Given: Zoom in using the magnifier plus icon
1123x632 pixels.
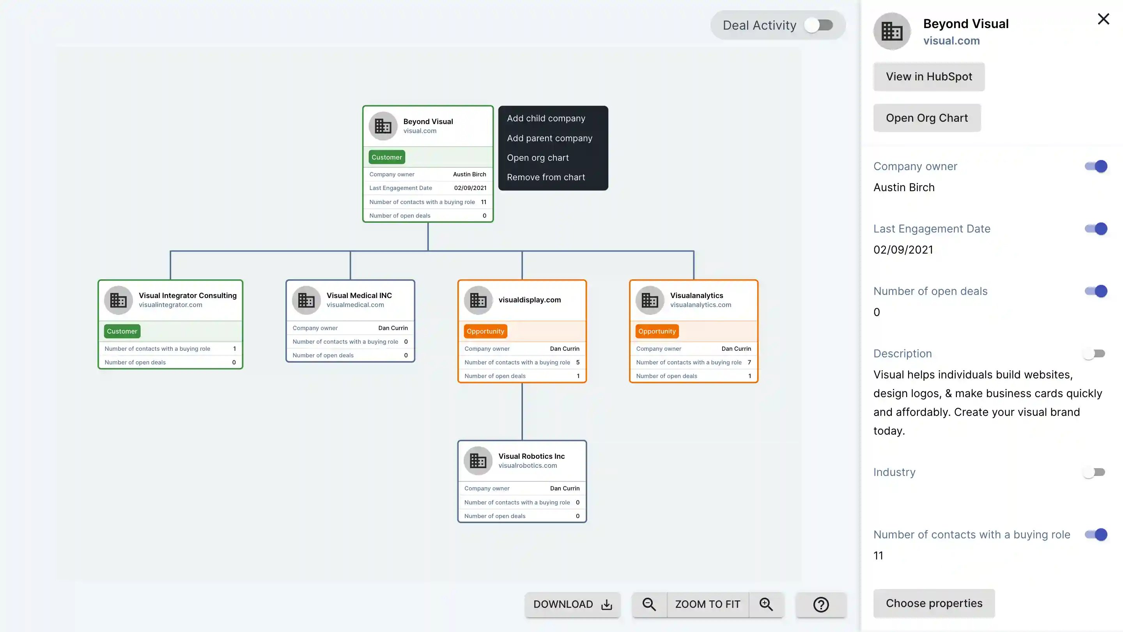Looking at the screenshot, I should (766, 604).
